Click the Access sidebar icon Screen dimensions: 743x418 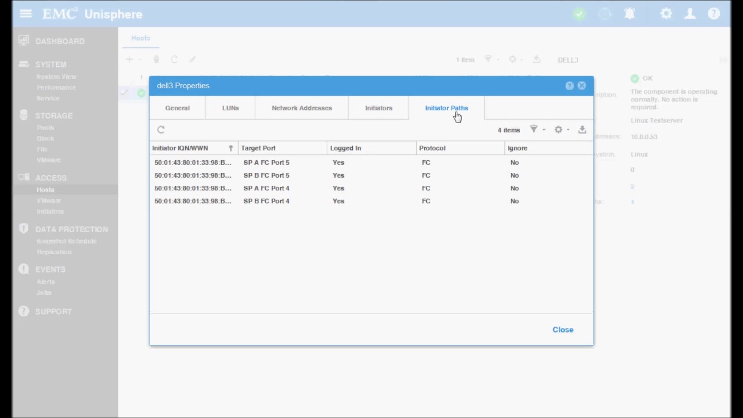point(23,177)
